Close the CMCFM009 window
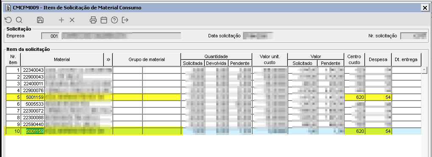The image size is (432, 157). tap(425, 8)
